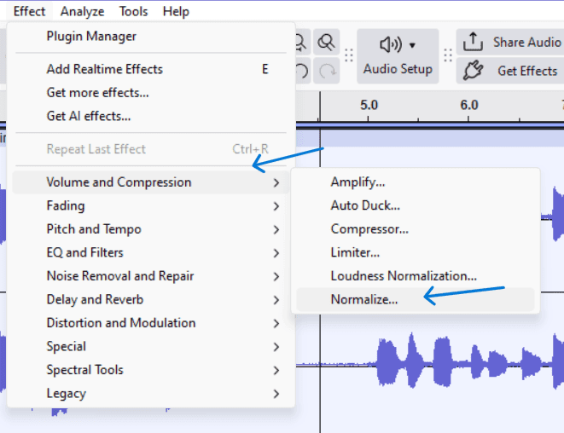Click the Share Audio upload icon
Screen dimensions: 564x433
473,42
